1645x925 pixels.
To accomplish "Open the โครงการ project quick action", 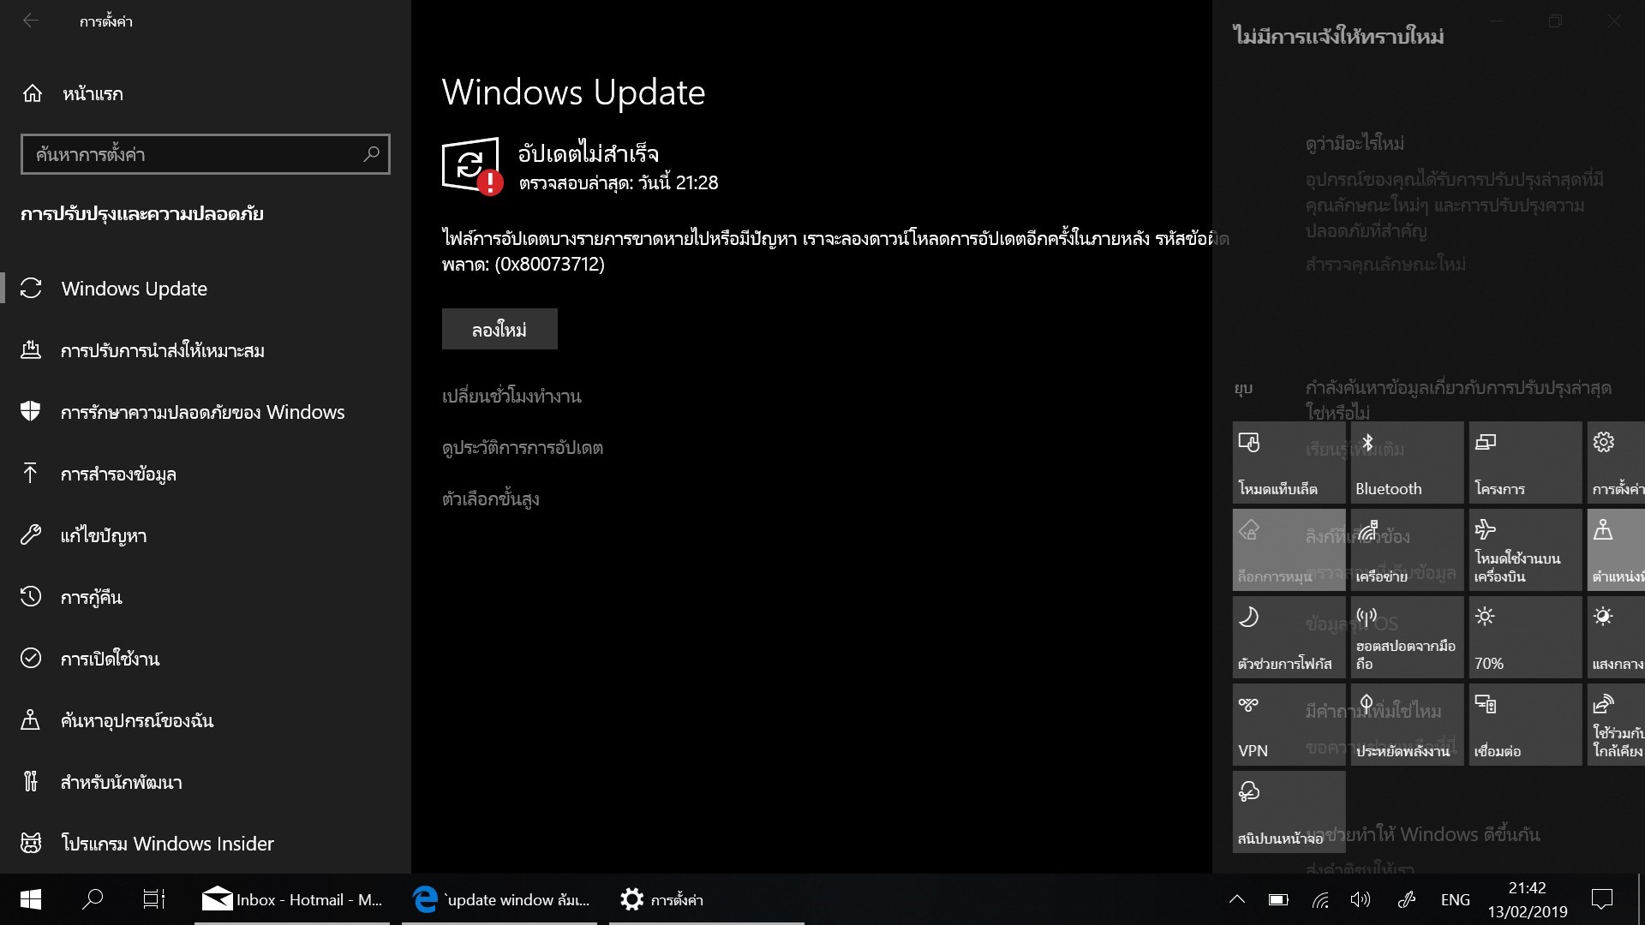I will 1526,462.
